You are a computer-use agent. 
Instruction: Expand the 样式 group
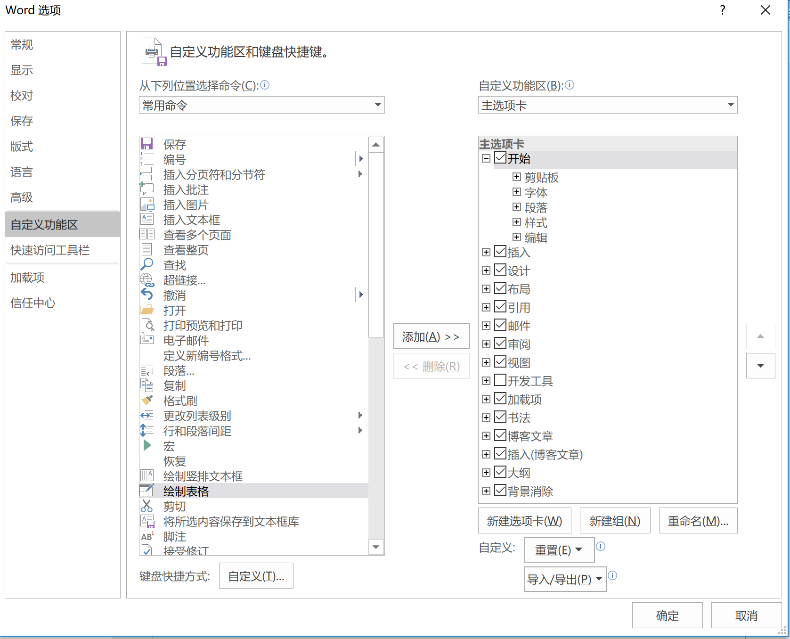point(517,222)
